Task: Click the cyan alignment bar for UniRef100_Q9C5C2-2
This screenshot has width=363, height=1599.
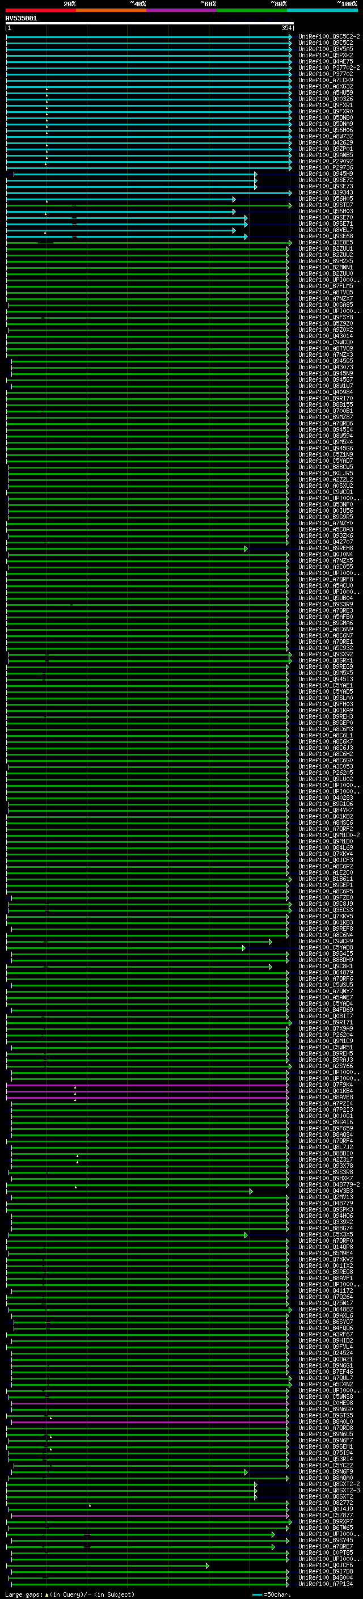Action: [149, 37]
